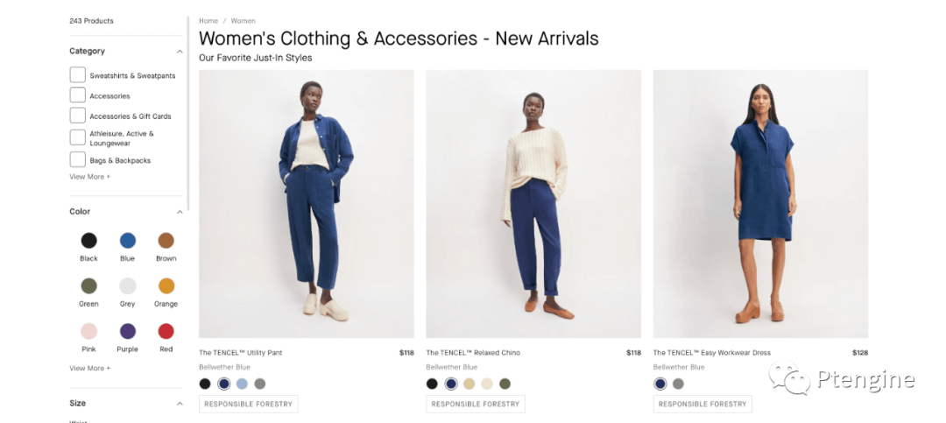Enable the Bags & Backpacks filter checkbox
This screenshot has height=423, width=946.
point(77,159)
